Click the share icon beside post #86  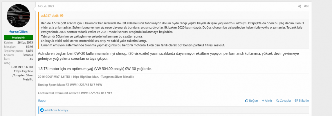click(x=299, y=6)
